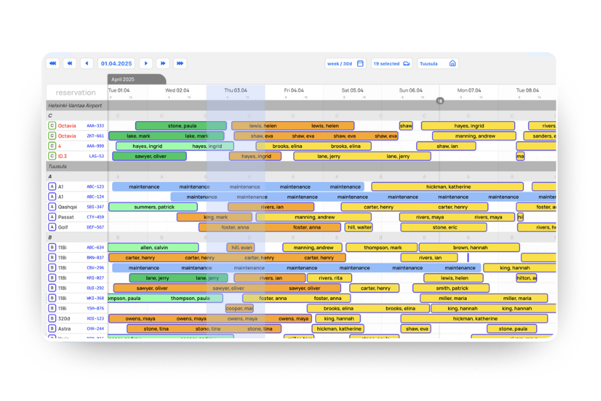Jump forward with the triple-right arrow button
601x401 pixels.
click(x=180, y=63)
